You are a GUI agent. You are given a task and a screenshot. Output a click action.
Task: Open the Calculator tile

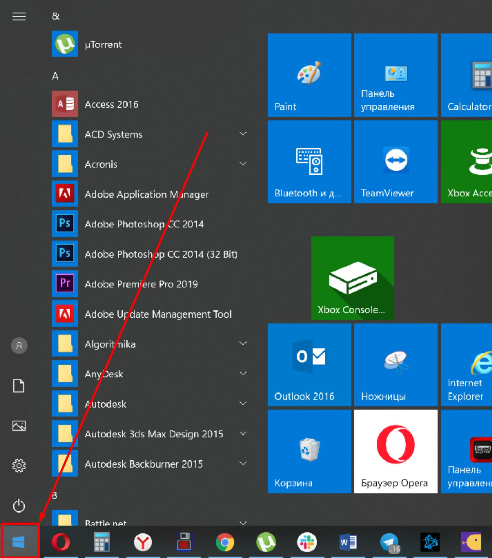[x=467, y=75]
